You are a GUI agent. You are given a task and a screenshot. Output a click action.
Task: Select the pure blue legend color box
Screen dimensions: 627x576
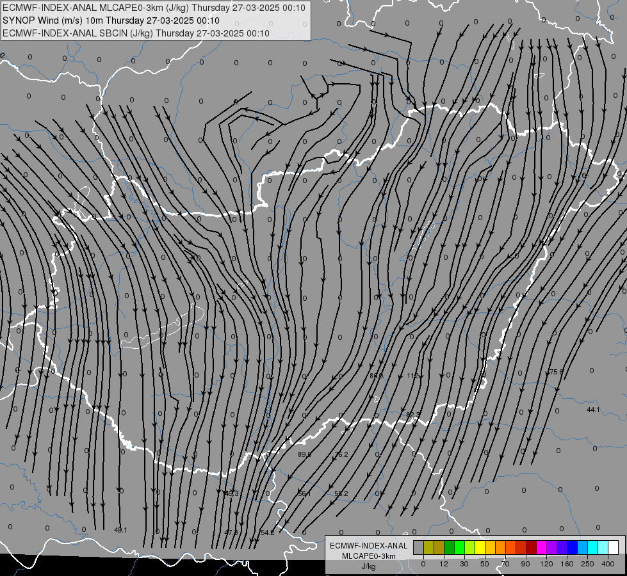tap(572, 547)
